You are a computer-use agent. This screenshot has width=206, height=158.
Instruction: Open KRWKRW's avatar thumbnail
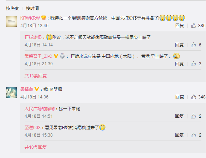[11, 21]
